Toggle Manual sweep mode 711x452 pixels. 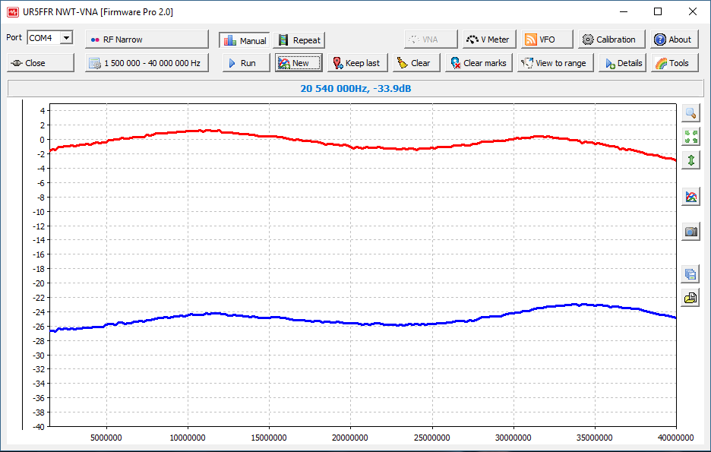pyautogui.click(x=245, y=40)
